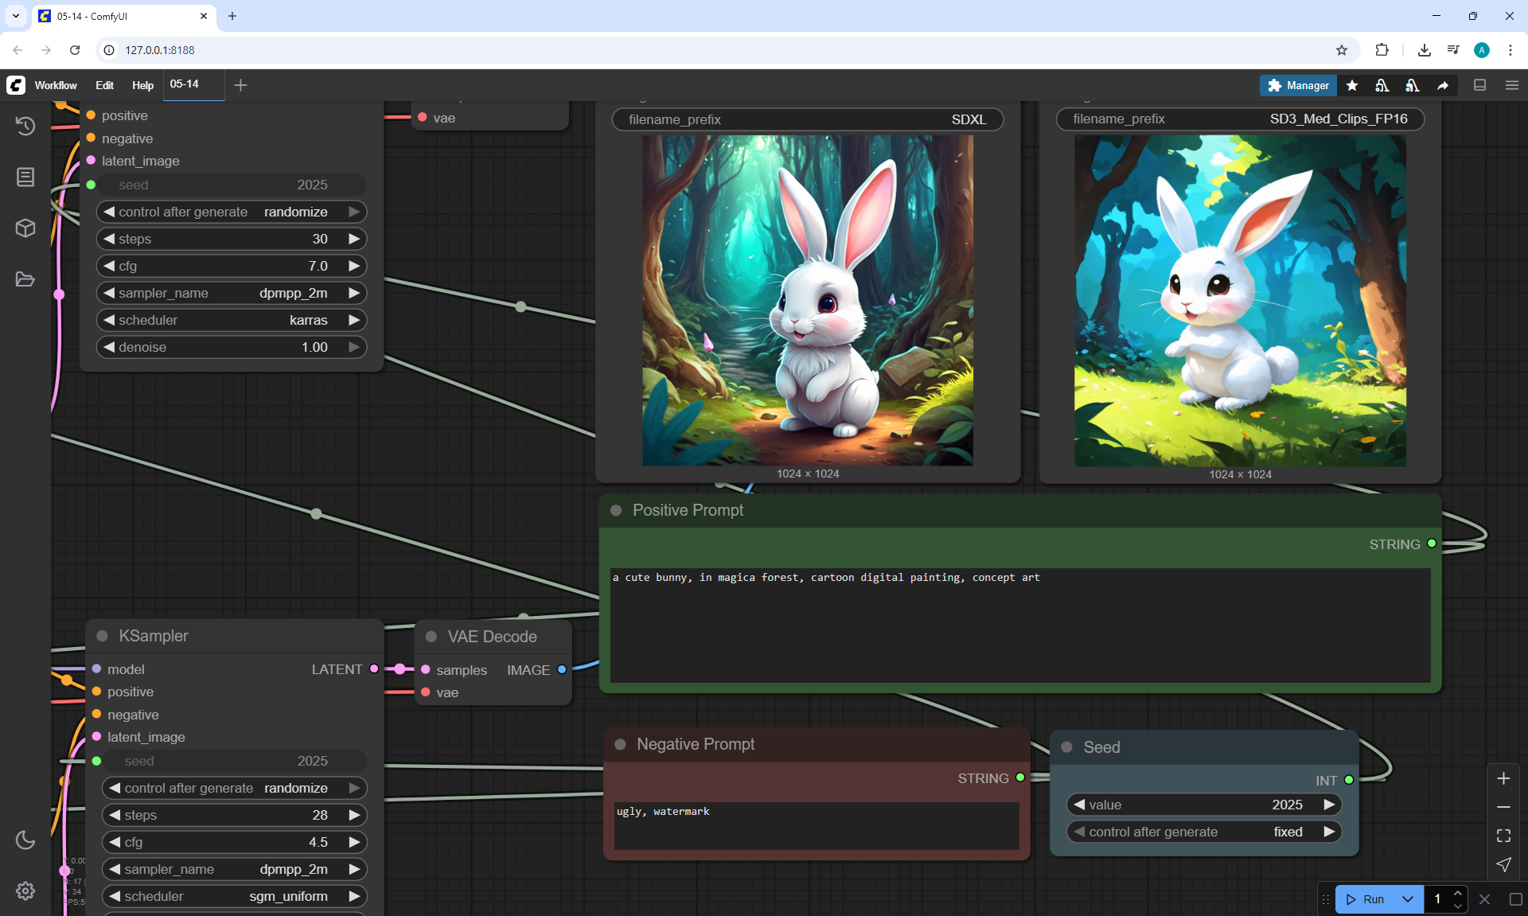Open the workflows folder sidebar icon
1528x916 pixels.
[25, 279]
